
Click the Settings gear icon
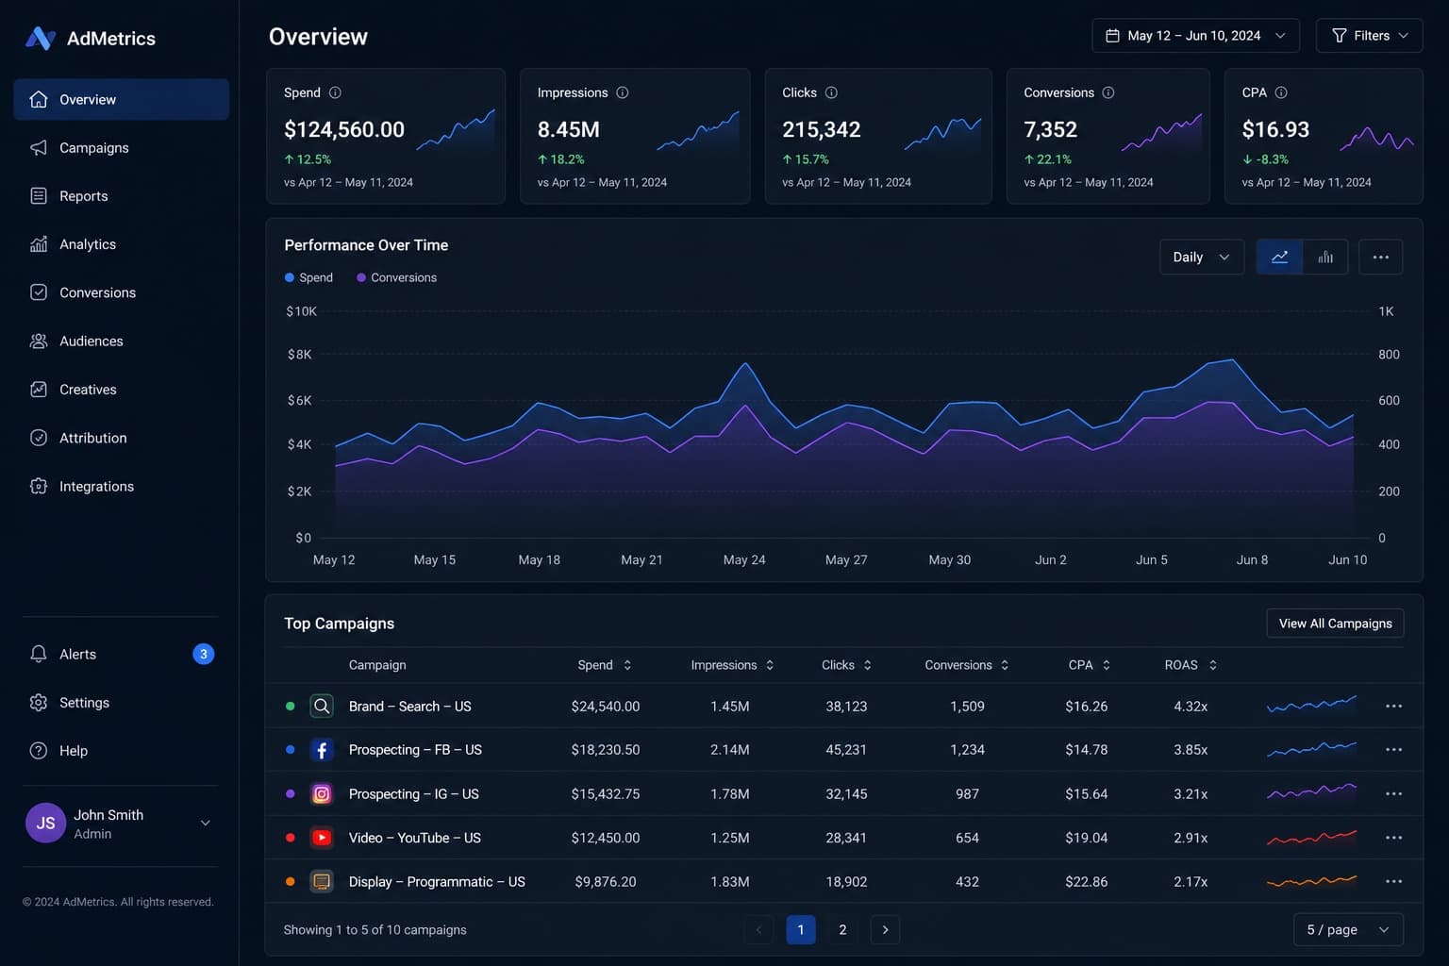(x=39, y=703)
